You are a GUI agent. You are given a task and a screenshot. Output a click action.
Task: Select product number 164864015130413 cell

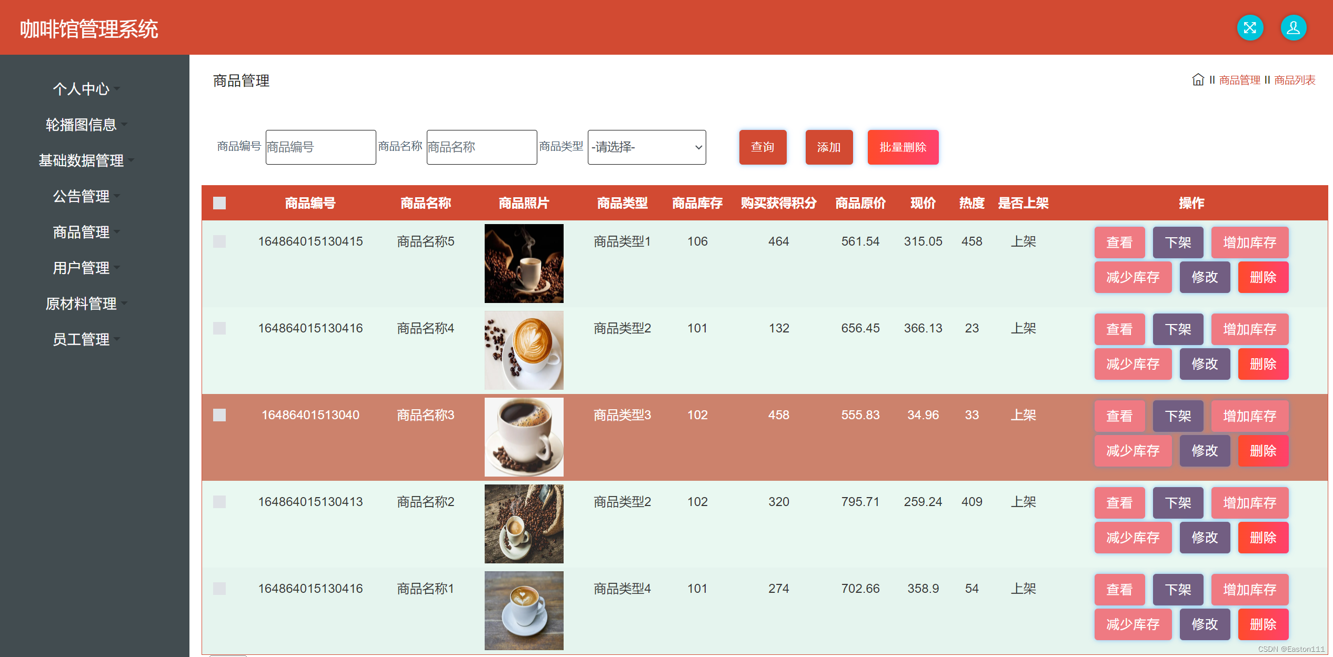click(310, 502)
